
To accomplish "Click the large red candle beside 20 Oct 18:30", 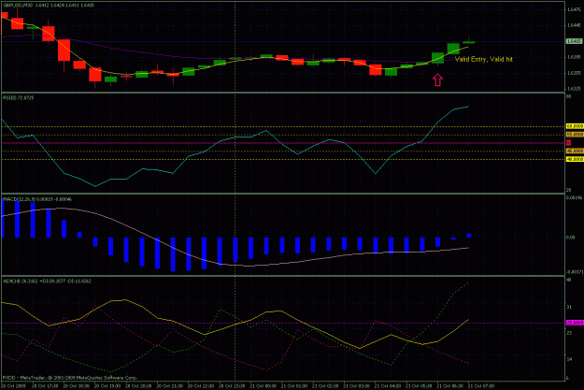I will (x=64, y=51).
